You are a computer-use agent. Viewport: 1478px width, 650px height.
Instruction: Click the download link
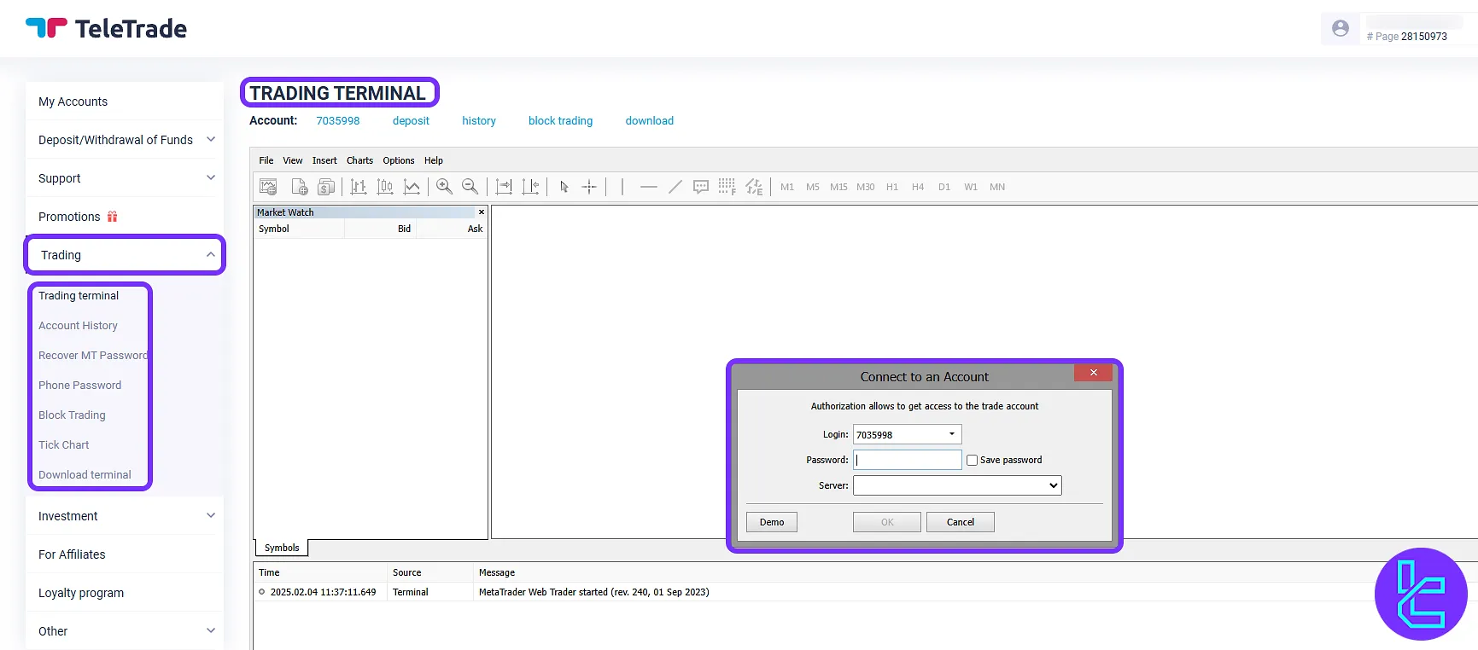point(650,120)
